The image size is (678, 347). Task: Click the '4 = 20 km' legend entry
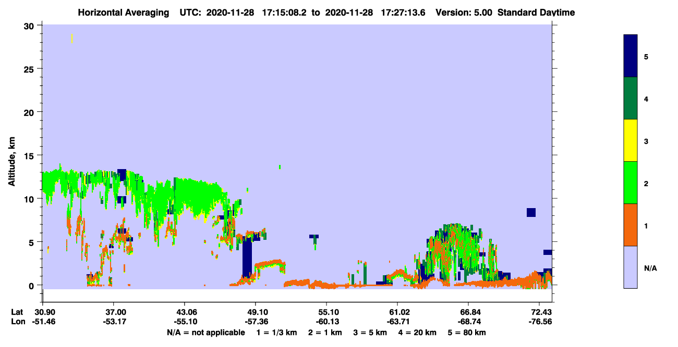pyautogui.click(x=418, y=332)
